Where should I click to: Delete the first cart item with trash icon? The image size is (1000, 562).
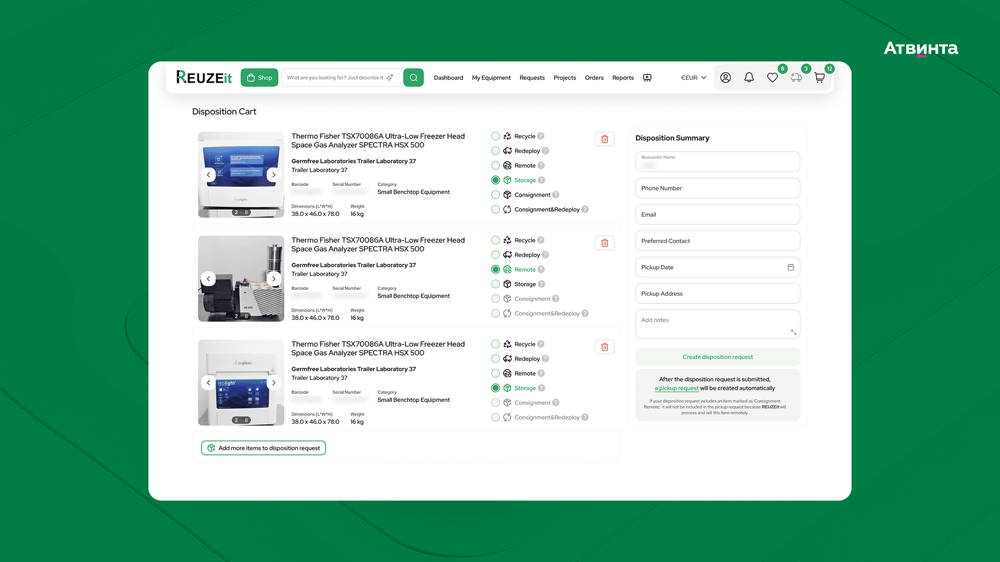[x=605, y=139]
